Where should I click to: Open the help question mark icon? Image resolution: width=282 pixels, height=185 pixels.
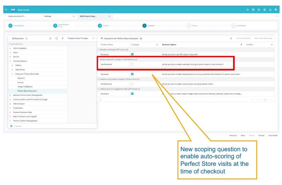coord(264,10)
